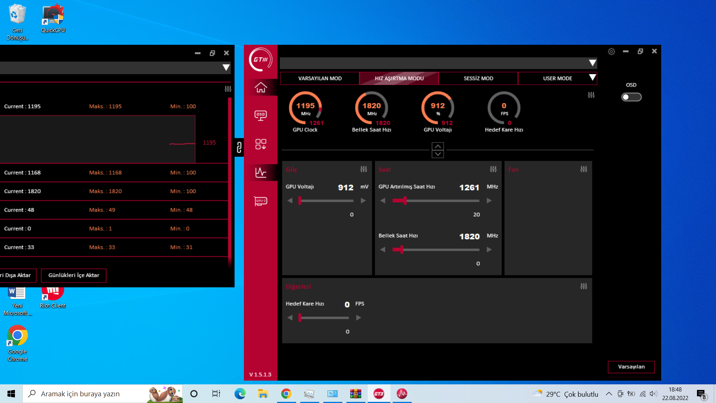The height and width of the screenshot is (403, 716).
Task: Open Saat panel adjustment settings icon
Action: 493,169
